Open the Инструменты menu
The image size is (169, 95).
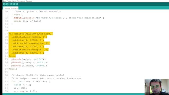pos(21,1)
